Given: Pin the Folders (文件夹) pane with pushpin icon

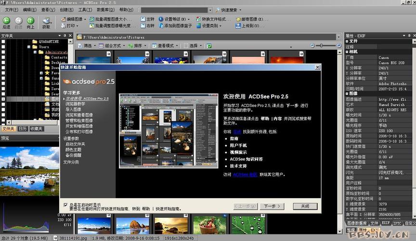Looking at the screenshot, I should coord(65,35).
